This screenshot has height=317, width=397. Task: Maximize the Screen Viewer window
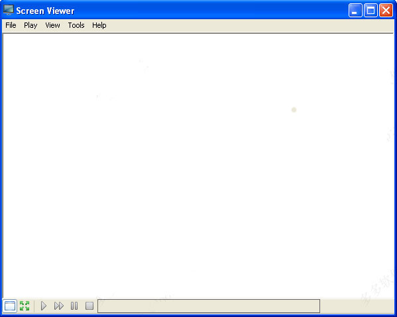coord(370,11)
